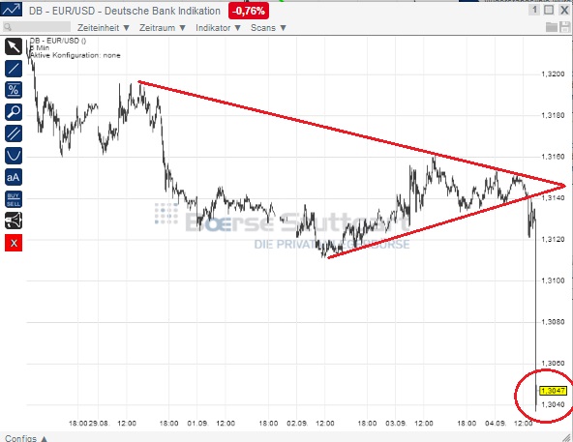Select the curve arc drawing tool

14,156
